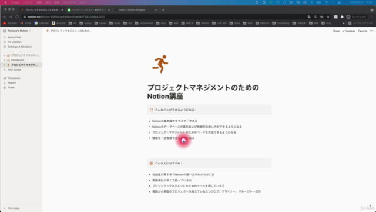Open the reading list リーディングリスト
This screenshot has height=212, width=376.
coord(361,23)
